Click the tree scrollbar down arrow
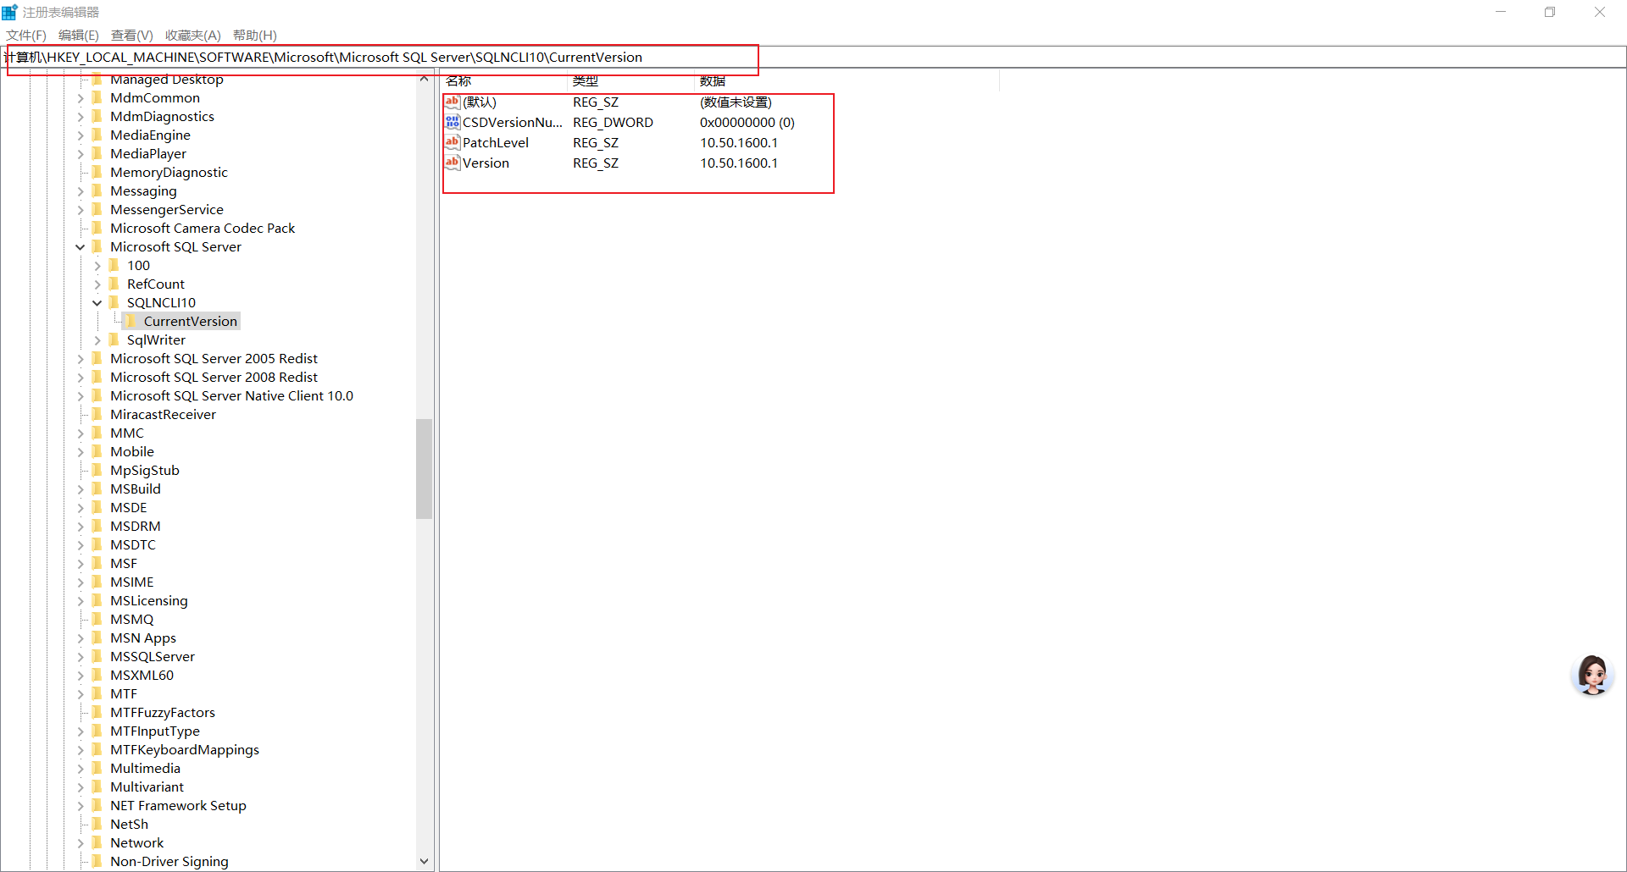 tap(424, 862)
